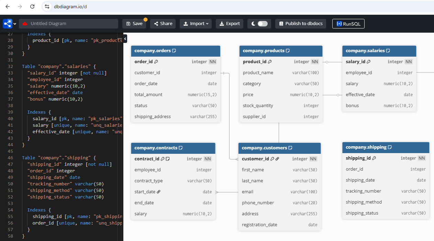Click the RunSQL button
Viewport: 434px width, 241px height.
tap(348, 24)
